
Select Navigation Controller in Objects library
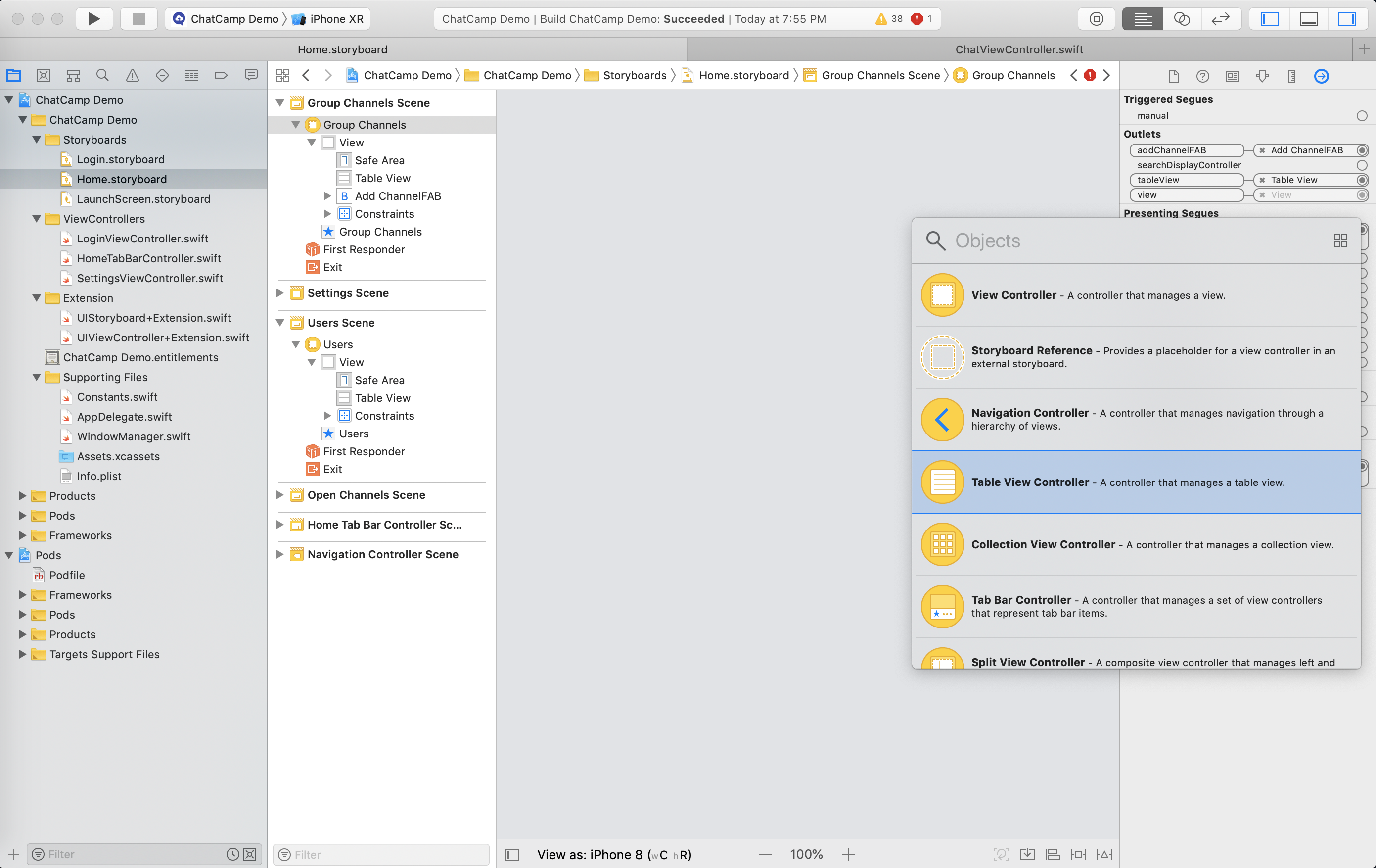pyautogui.click(x=1137, y=420)
